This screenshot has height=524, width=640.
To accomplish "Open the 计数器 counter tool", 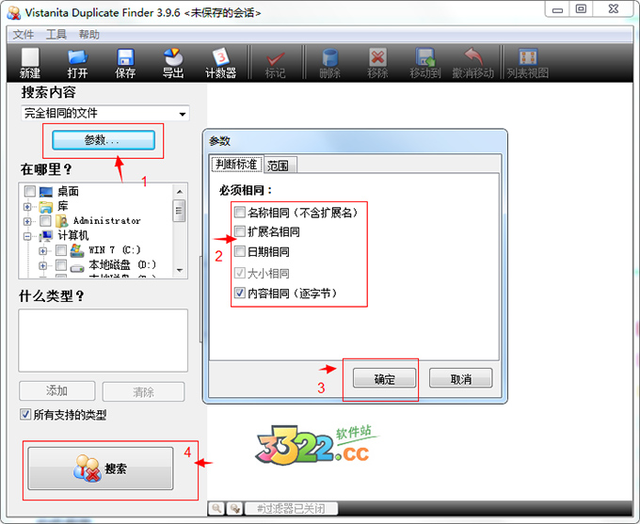I will tap(221, 57).
